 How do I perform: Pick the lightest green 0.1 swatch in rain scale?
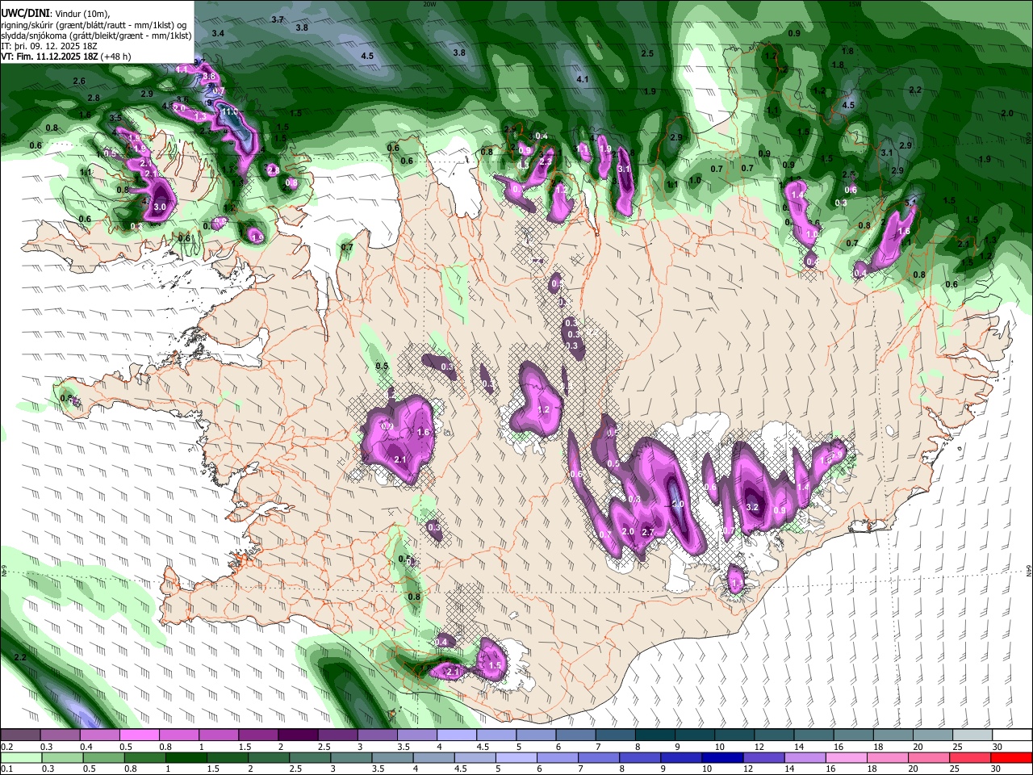[21, 757]
